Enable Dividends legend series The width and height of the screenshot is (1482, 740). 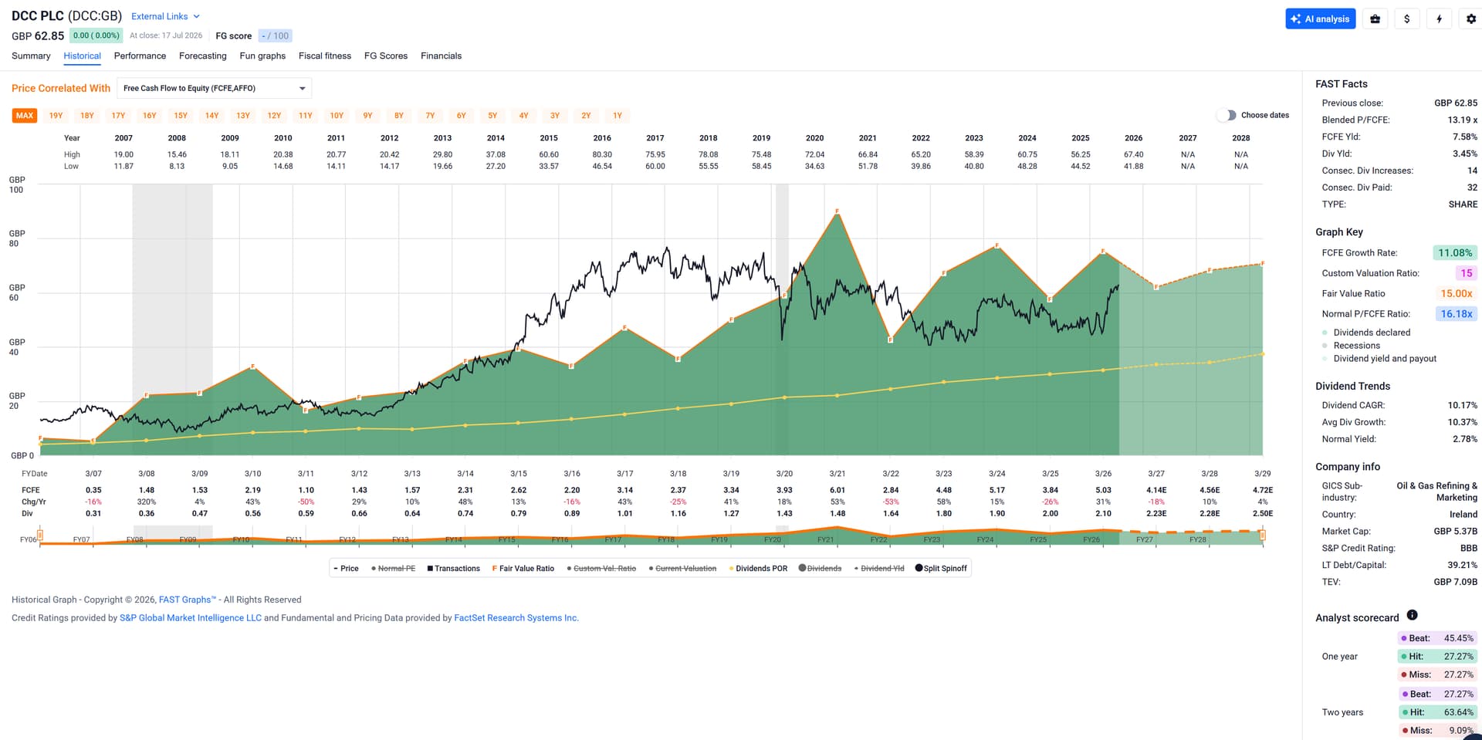coord(820,569)
